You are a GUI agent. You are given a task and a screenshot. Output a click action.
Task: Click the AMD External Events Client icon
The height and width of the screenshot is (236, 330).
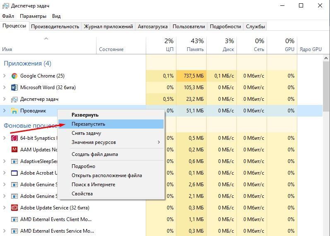coord(14,219)
